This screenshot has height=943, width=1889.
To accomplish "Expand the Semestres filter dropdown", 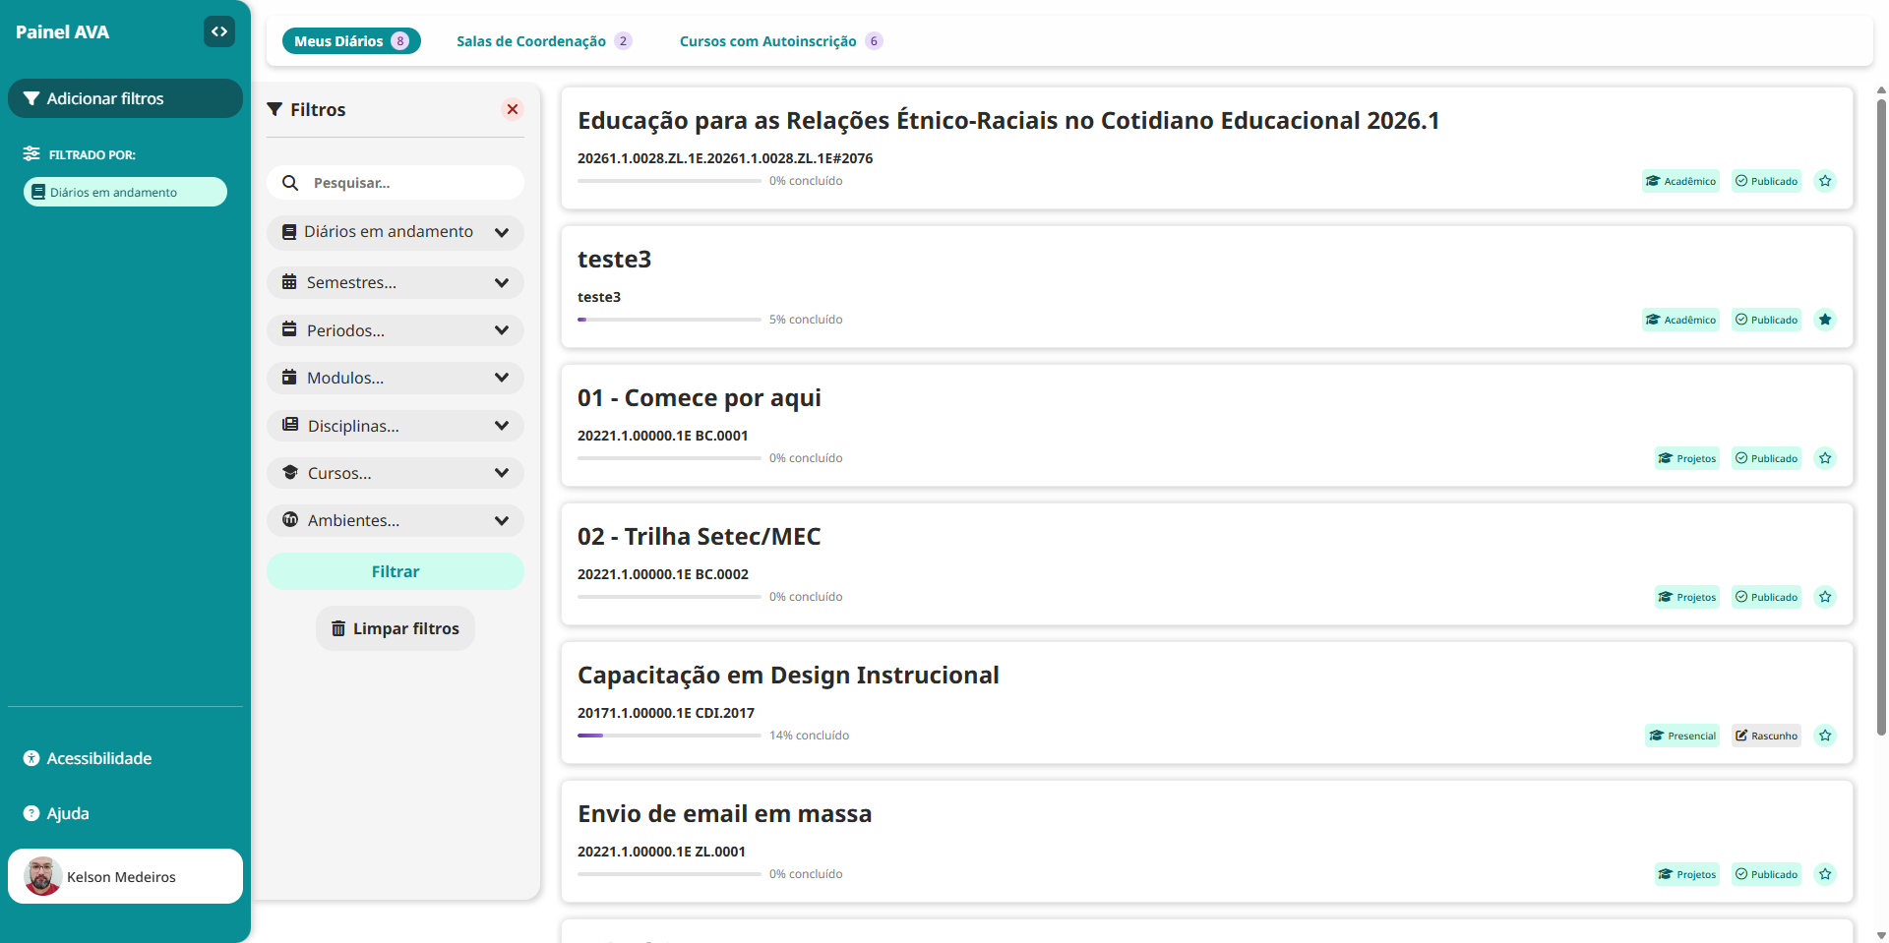I will 396,282.
